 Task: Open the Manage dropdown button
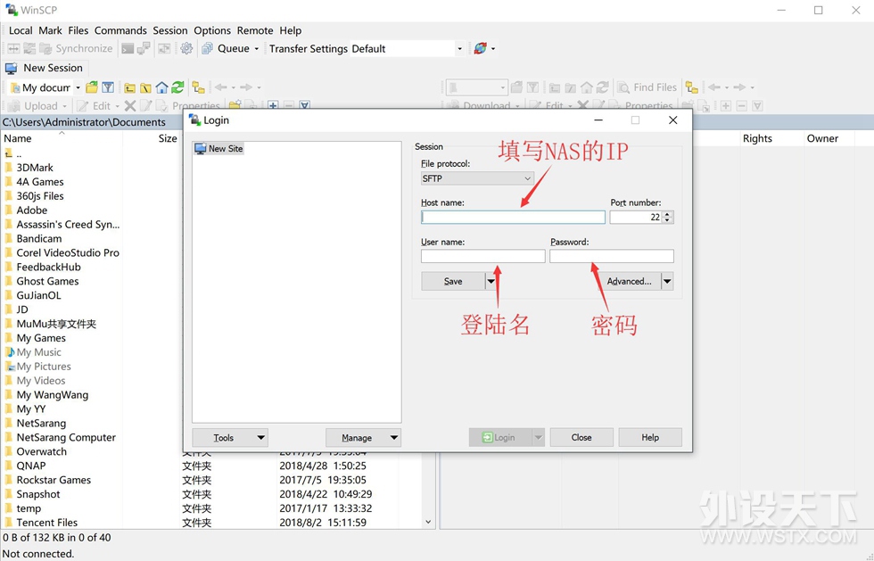364,438
